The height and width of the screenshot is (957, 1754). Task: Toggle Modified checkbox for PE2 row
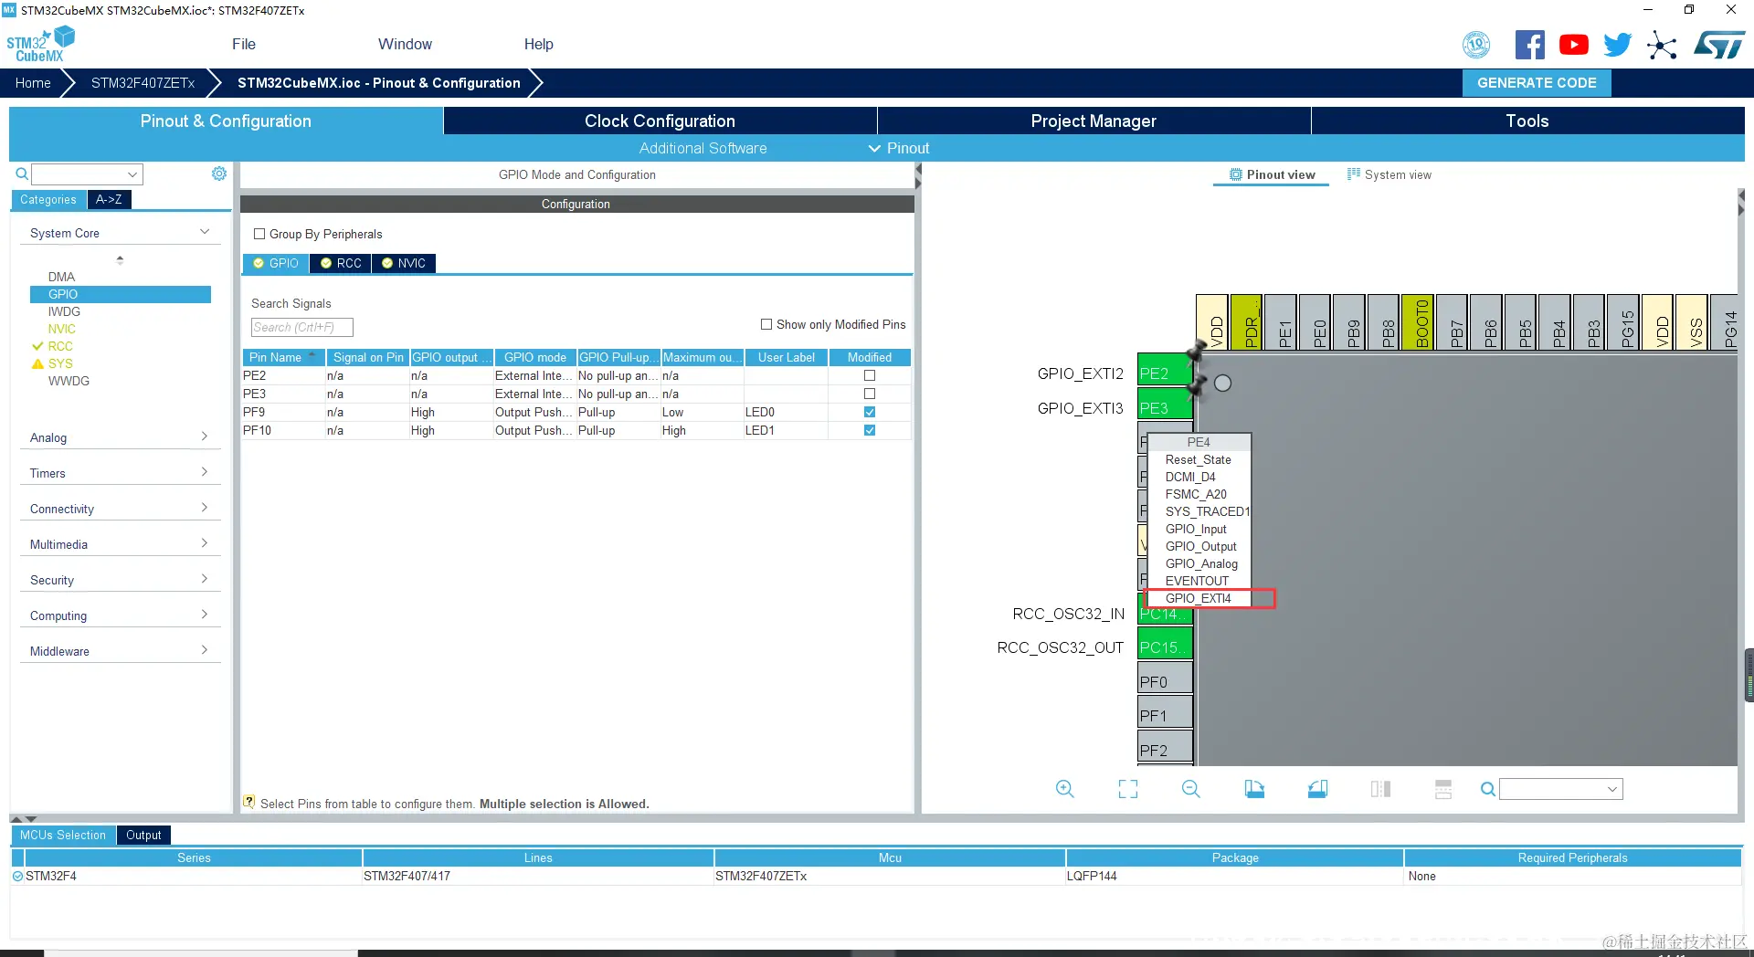[870, 375]
